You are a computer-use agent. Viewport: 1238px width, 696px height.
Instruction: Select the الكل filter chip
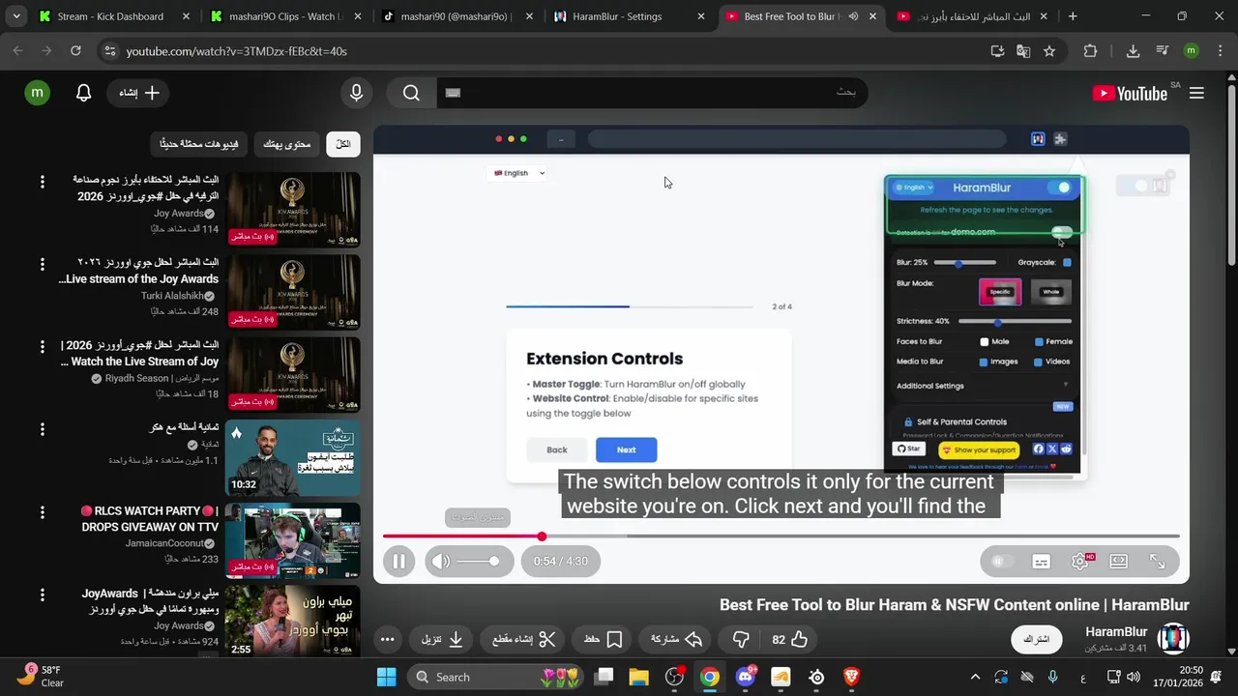click(x=343, y=144)
